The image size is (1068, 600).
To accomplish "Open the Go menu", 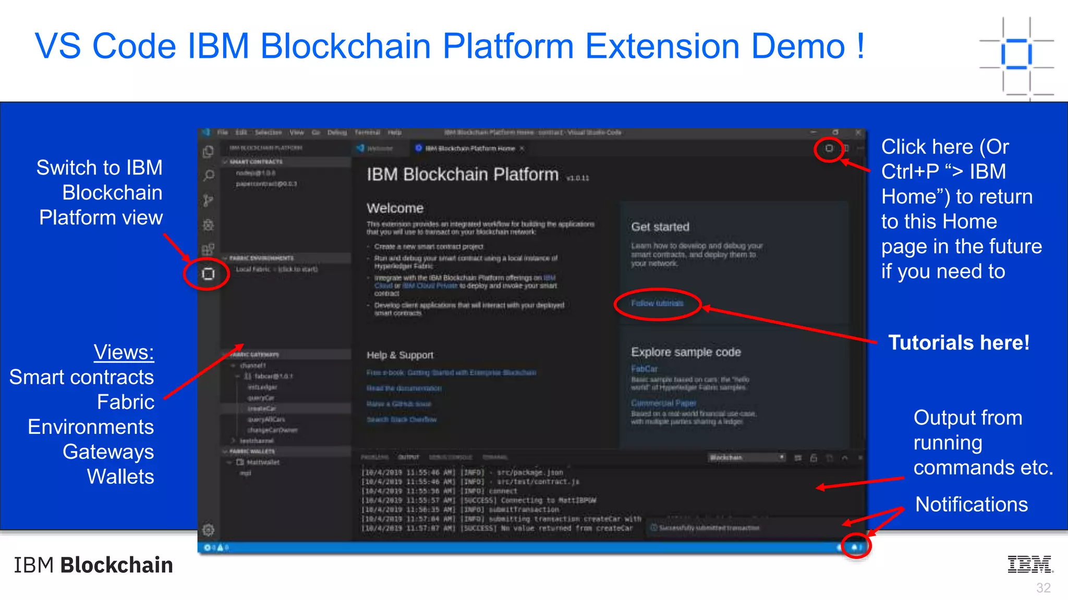I will point(316,132).
